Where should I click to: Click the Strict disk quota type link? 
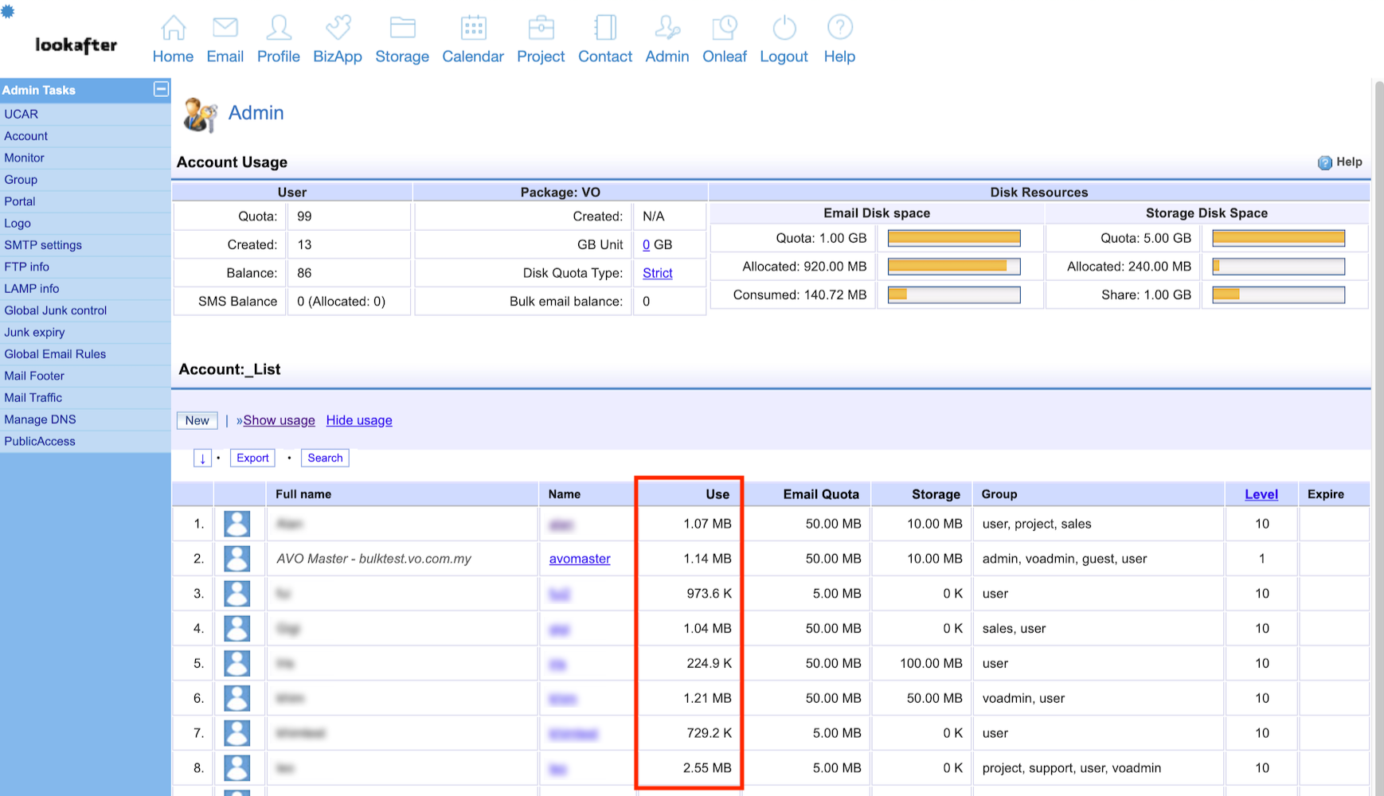point(658,273)
